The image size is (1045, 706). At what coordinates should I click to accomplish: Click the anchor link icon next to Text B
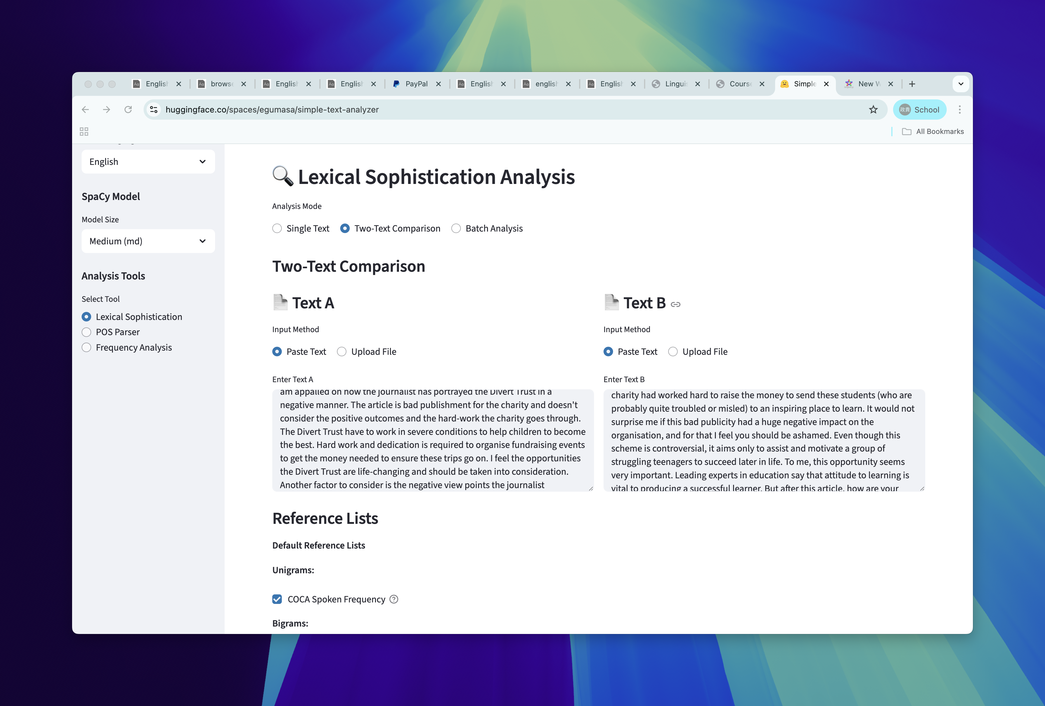pos(675,305)
